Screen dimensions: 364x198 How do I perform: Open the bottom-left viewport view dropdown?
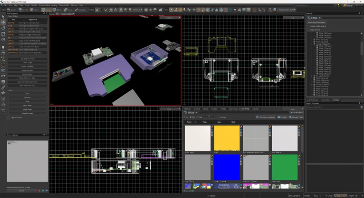[170, 109]
